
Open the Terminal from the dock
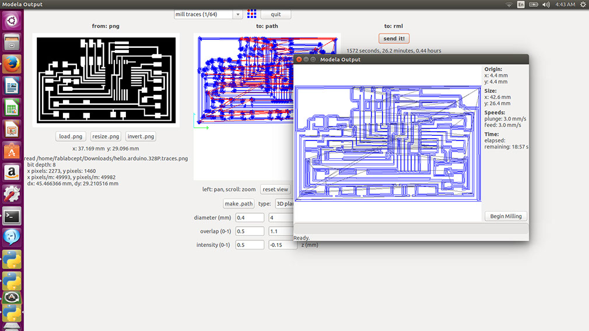(12, 216)
